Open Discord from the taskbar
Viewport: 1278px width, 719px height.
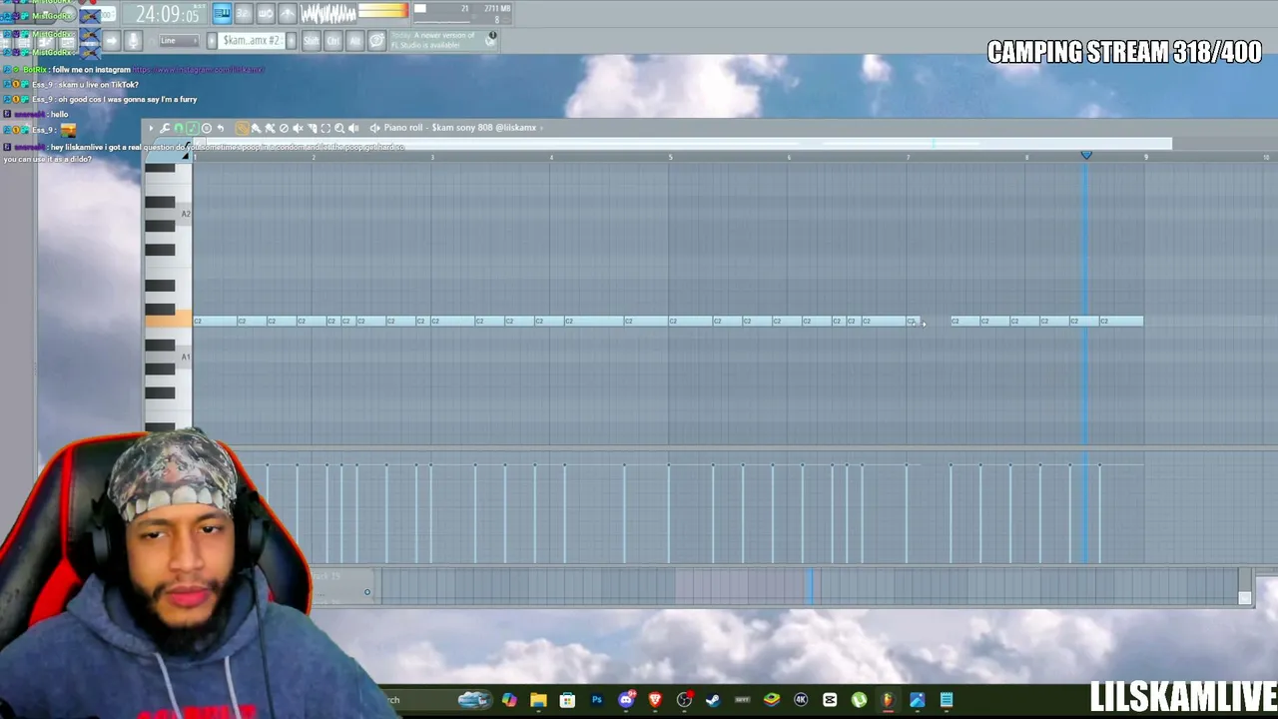click(626, 700)
